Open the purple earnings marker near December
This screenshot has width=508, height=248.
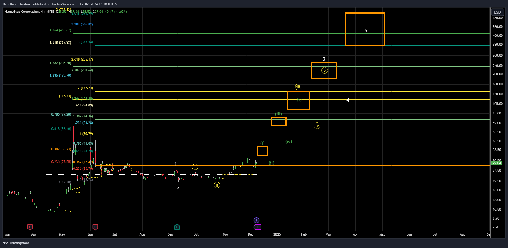click(258, 227)
